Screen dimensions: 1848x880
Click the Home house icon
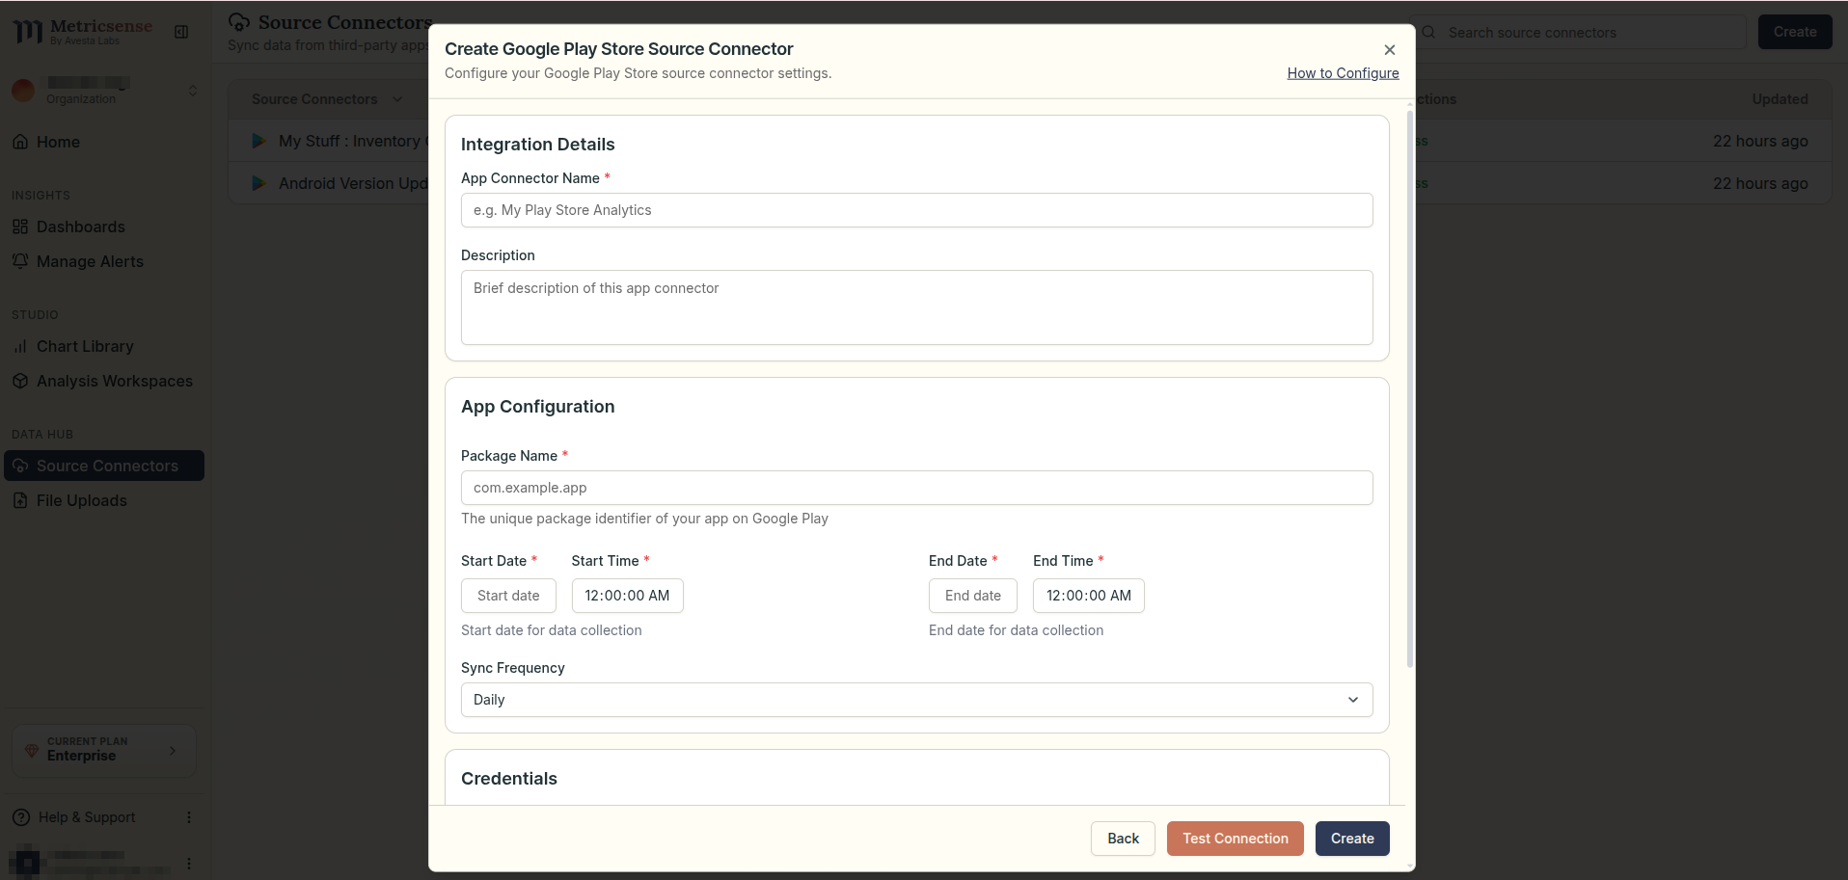[x=20, y=142]
